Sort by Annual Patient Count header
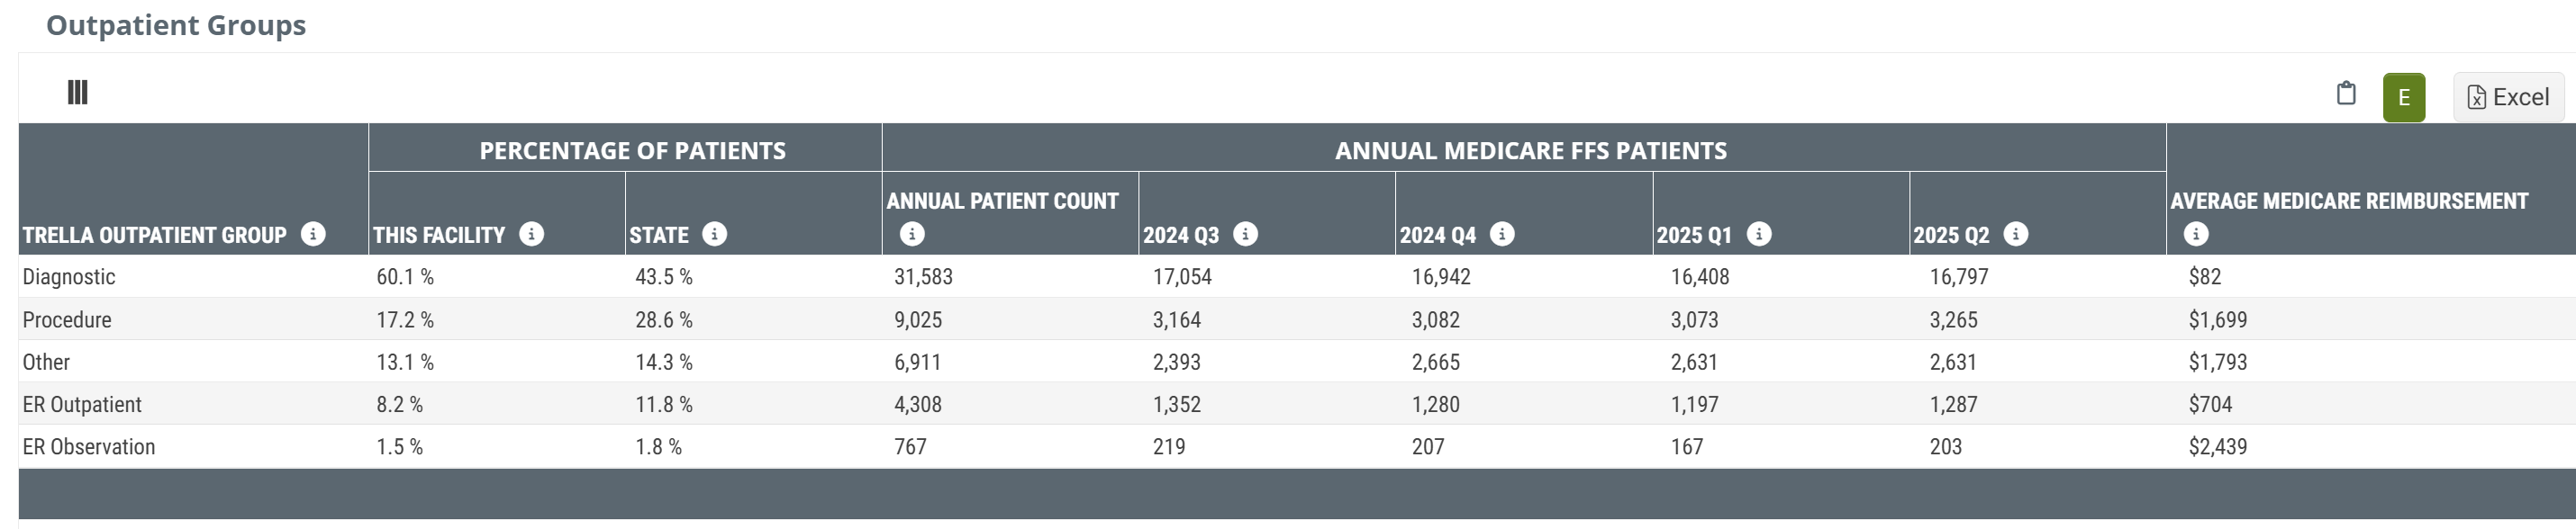The width and height of the screenshot is (2576, 529). (x=1002, y=202)
